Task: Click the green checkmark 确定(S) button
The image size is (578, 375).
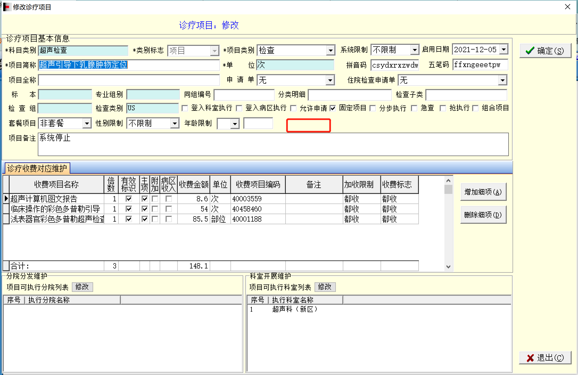Action: (x=545, y=51)
